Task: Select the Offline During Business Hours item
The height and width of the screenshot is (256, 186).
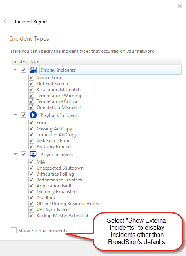Action: [x=68, y=204]
